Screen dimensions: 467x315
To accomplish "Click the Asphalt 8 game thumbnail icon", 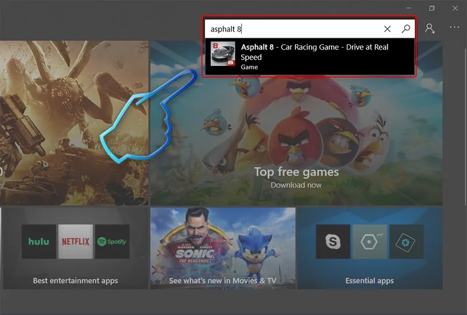I will (x=222, y=56).
